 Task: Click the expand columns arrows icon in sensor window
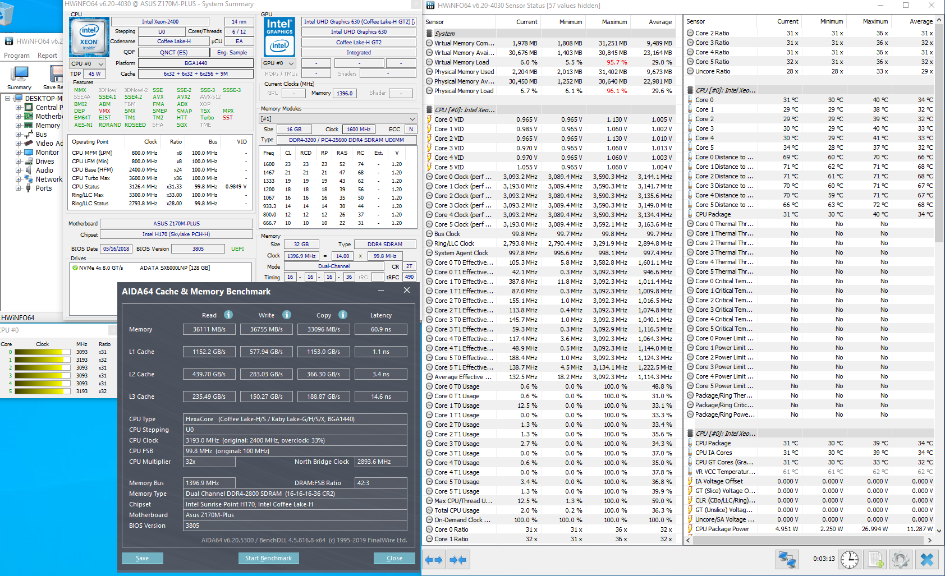click(x=434, y=560)
